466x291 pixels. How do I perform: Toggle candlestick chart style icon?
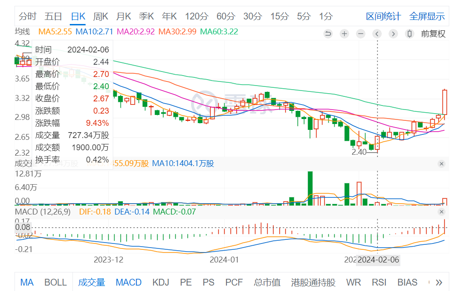(409, 33)
